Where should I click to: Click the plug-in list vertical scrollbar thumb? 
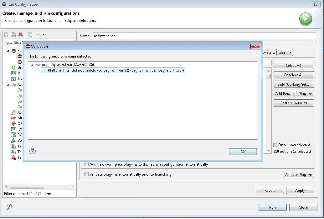(x=268, y=76)
